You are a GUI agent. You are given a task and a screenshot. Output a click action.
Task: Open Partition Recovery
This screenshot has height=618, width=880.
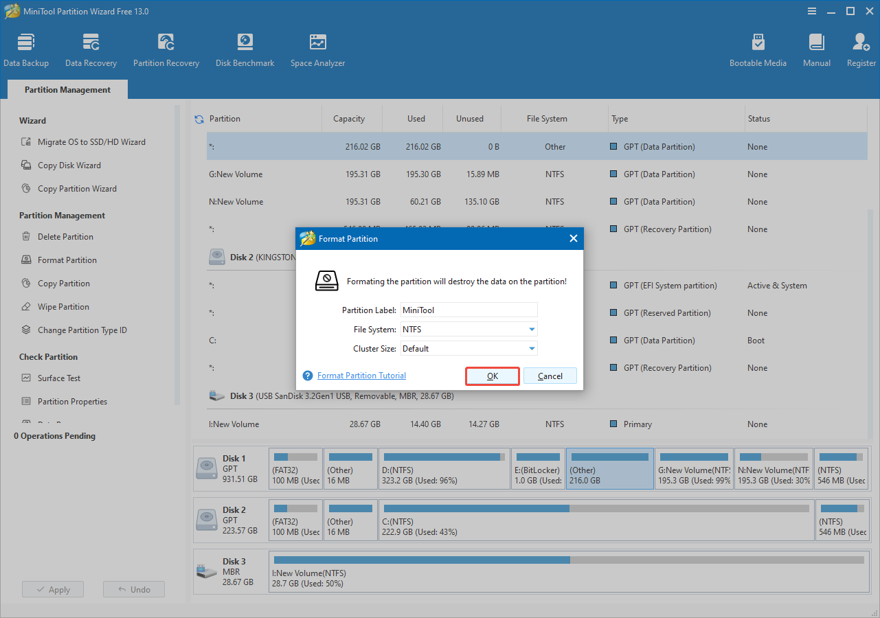pyautogui.click(x=166, y=48)
